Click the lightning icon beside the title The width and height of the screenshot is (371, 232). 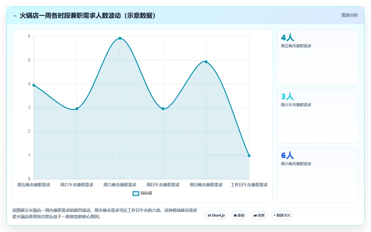pyautogui.click(x=15, y=16)
